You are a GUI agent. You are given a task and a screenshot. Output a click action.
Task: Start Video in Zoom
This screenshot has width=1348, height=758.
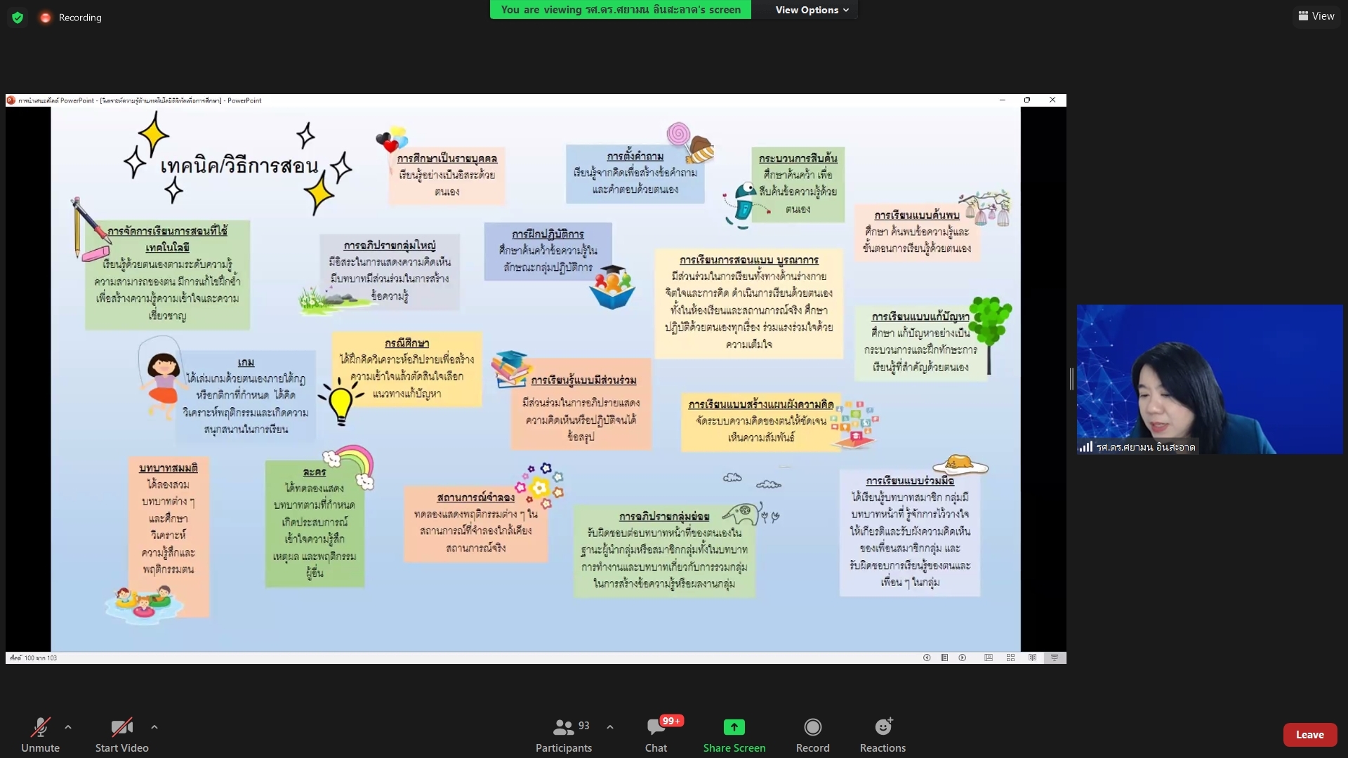[x=122, y=734]
